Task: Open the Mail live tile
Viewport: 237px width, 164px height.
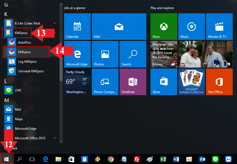Action: pyautogui.click(x=119, y=27)
